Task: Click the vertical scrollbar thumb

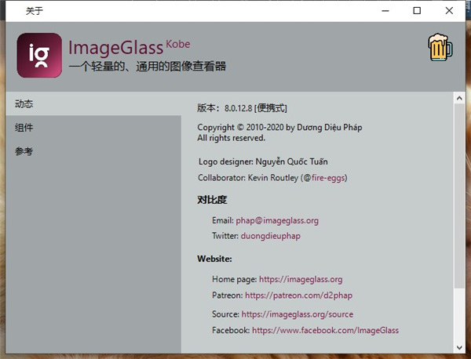Action: tap(458, 196)
